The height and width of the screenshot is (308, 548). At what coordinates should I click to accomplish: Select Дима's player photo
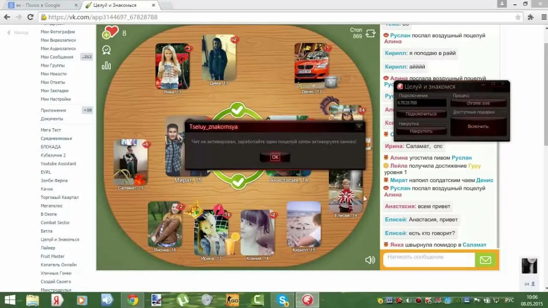point(218,57)
